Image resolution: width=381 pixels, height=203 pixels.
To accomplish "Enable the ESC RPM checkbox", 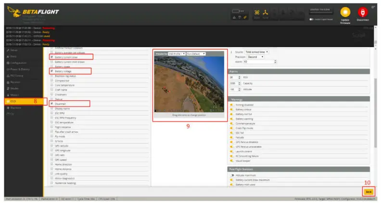I will [x=51, y=113].
